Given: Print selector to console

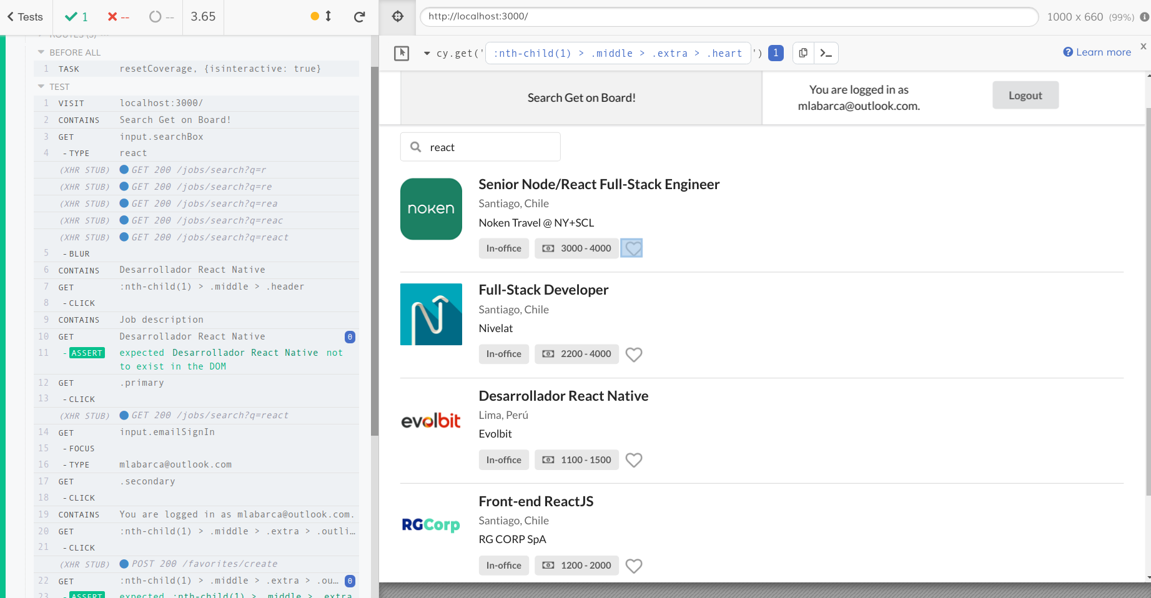Looking at the screenshot, I should pyautogui.click(x=826, y=53).
